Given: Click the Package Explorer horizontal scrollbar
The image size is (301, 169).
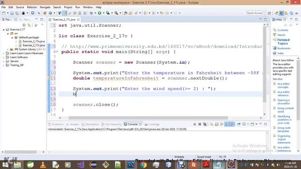Looking at the screenshot, I should tap(21, 152).
